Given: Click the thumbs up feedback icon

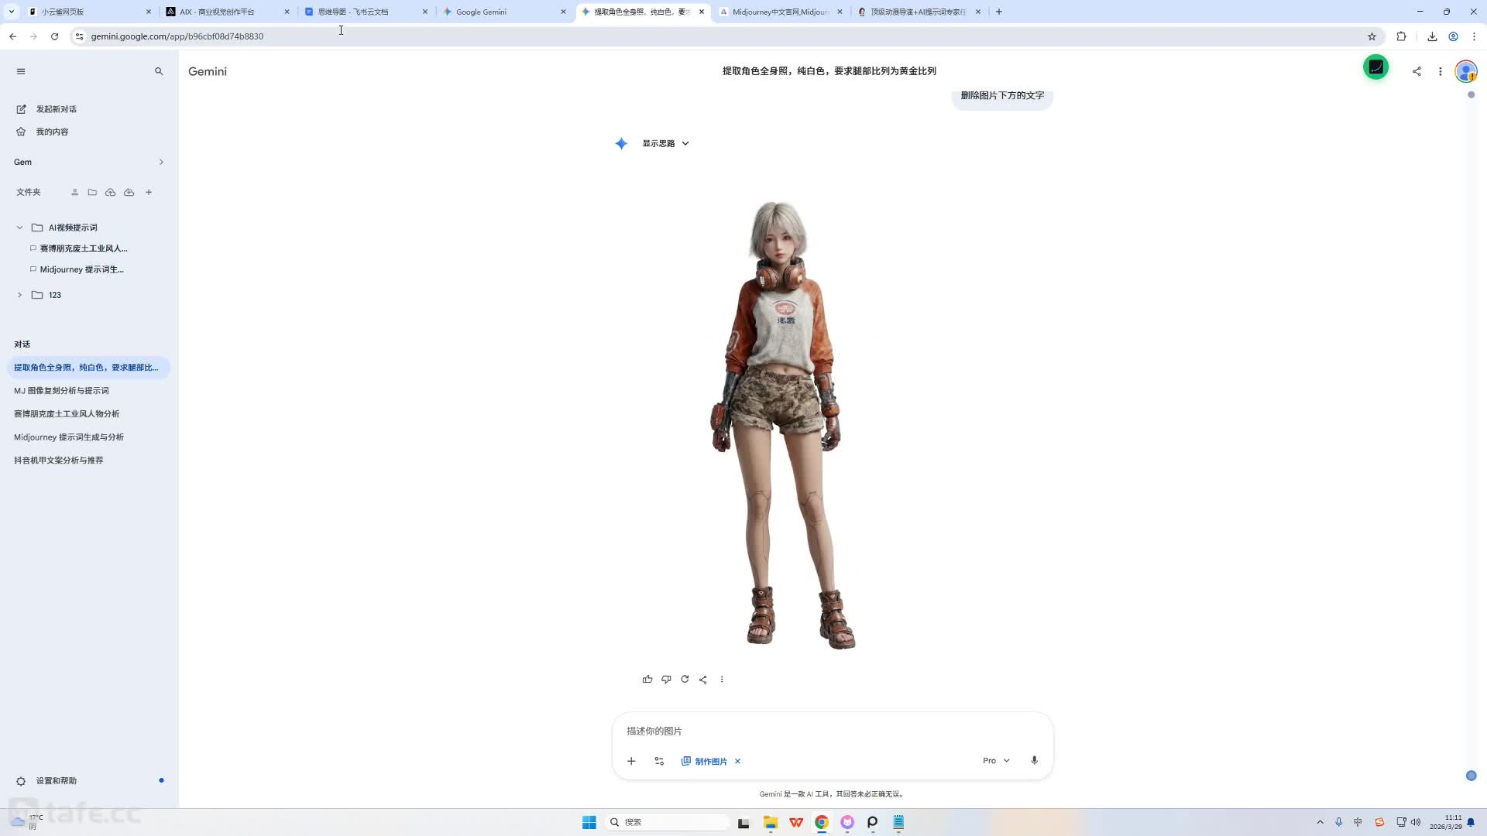Looking at the screenshot, I should [x=647, y=680].
